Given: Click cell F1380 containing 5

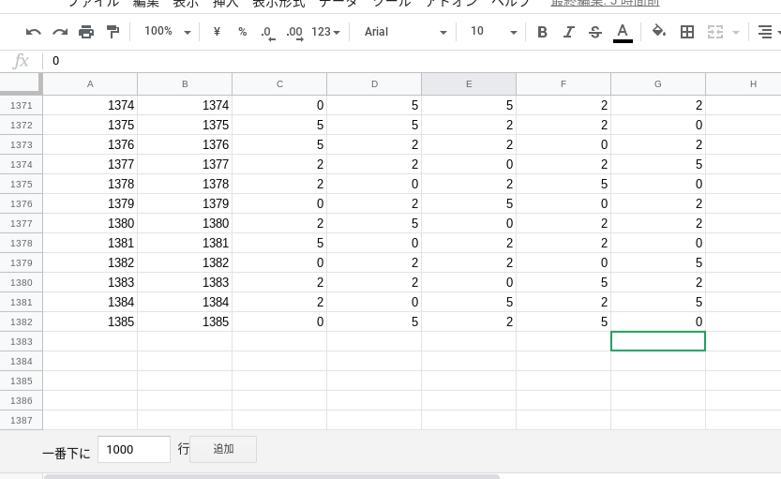Looking at the screenshot, I should click(x=563, y=283).
